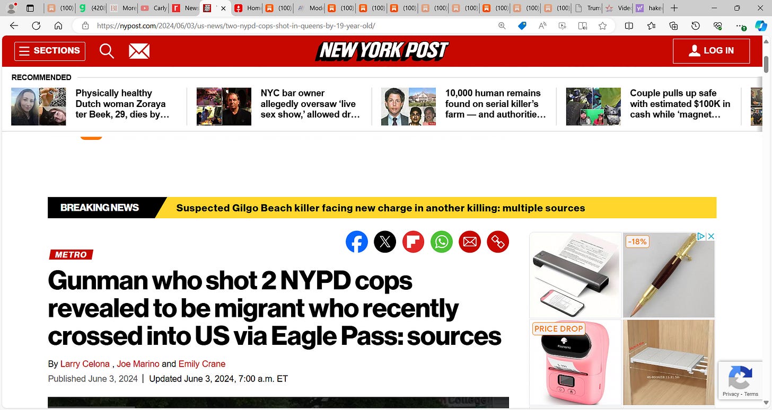Screen dimensions: 772x410
Task: Click the nypost.com URL in address bar
Action: click(236, 25)
